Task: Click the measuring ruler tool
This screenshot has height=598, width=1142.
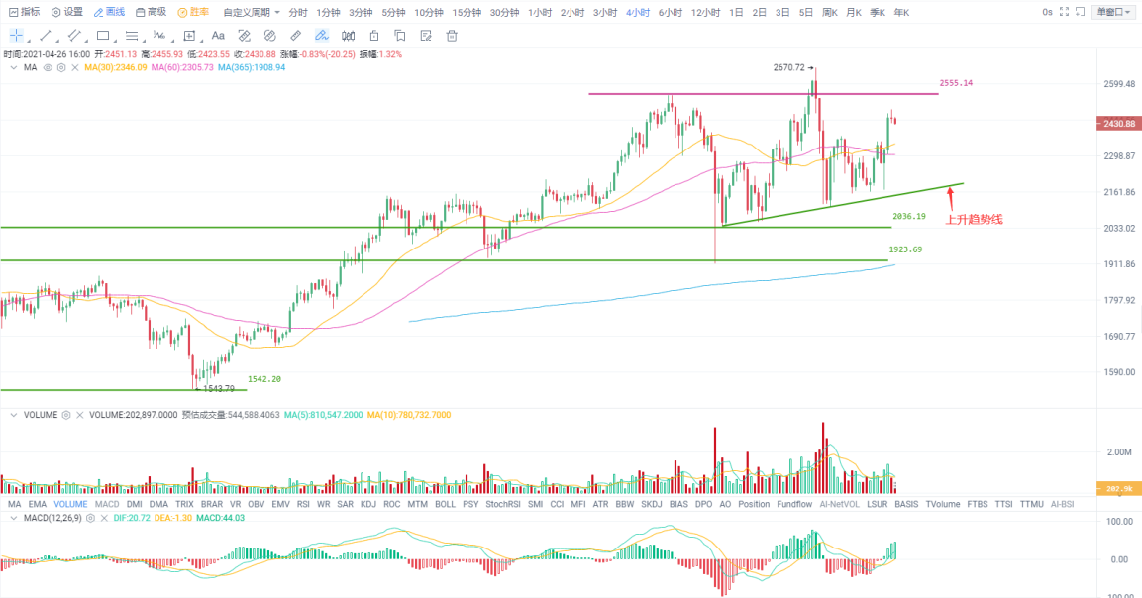Action: 296,35
